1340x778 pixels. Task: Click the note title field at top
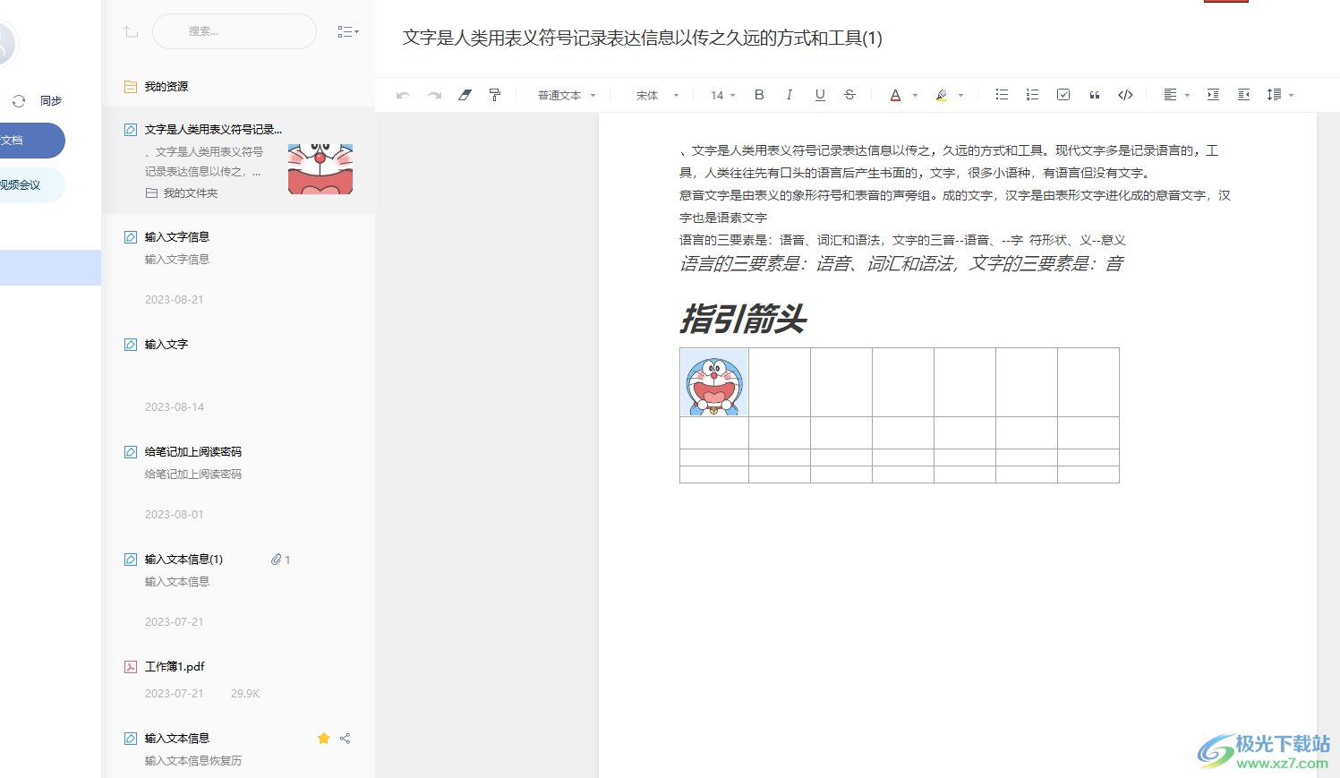coord(642,38)
